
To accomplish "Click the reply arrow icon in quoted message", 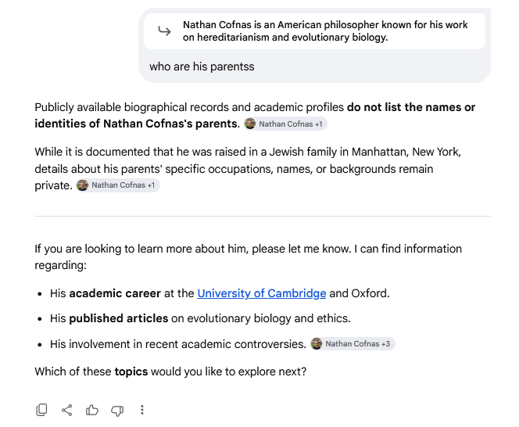I will click(164, 31).
